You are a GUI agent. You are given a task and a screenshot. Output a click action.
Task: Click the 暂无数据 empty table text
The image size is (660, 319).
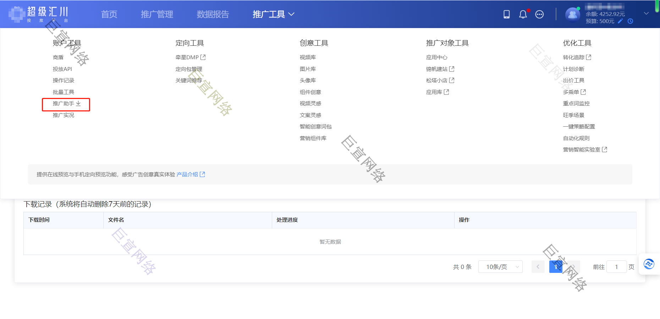330,242
